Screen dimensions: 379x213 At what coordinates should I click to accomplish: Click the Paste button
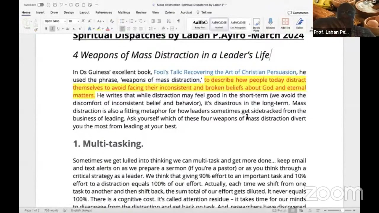pyautogui.click(x=27, y=24)
